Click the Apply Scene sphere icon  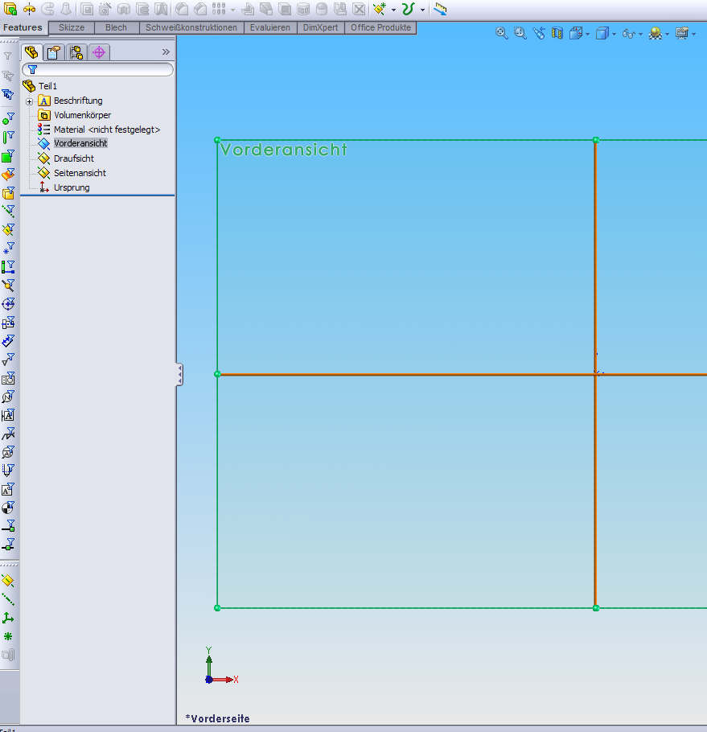pyautogui.click(x=656, y=33)
